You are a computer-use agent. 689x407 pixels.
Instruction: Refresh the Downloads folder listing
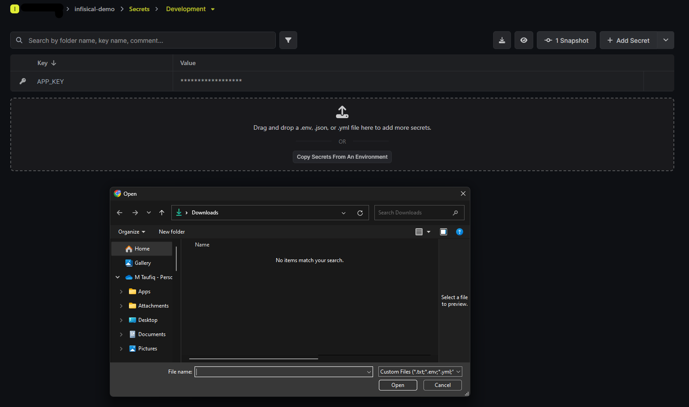click(360, 213)
